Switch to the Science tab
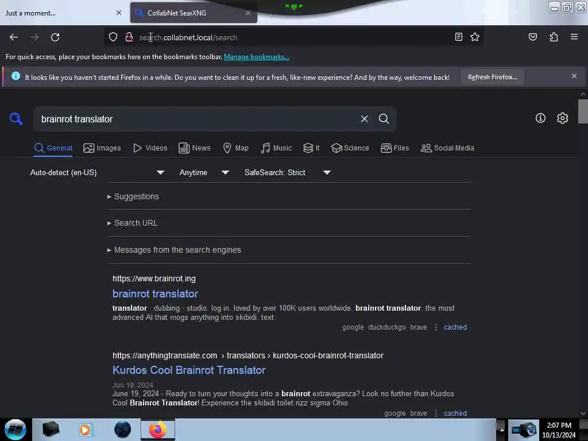 pyautogui.click(x=350, y=148)
